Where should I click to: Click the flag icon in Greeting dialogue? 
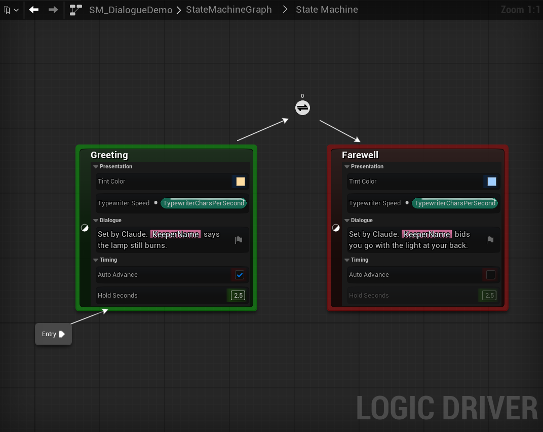(239, 240)
